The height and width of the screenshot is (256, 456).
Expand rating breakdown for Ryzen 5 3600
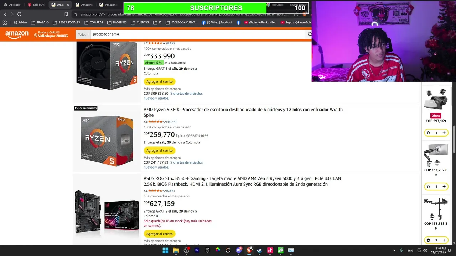tap(164, 122)
